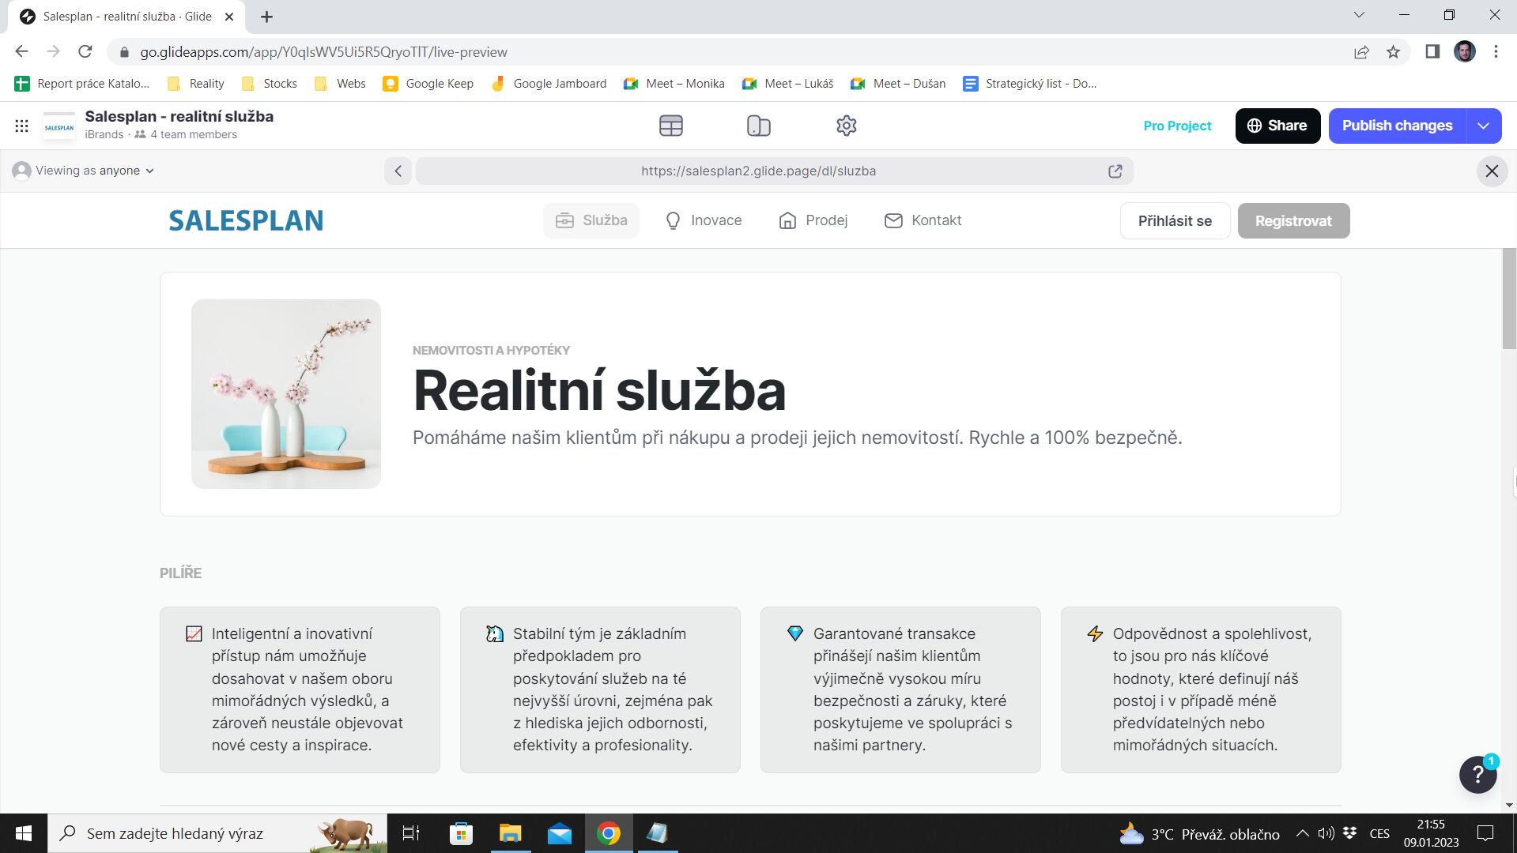Viewport: 1517px width, 853px height.
Task: Click the Registrovat button
Action: coord(1293,221)
